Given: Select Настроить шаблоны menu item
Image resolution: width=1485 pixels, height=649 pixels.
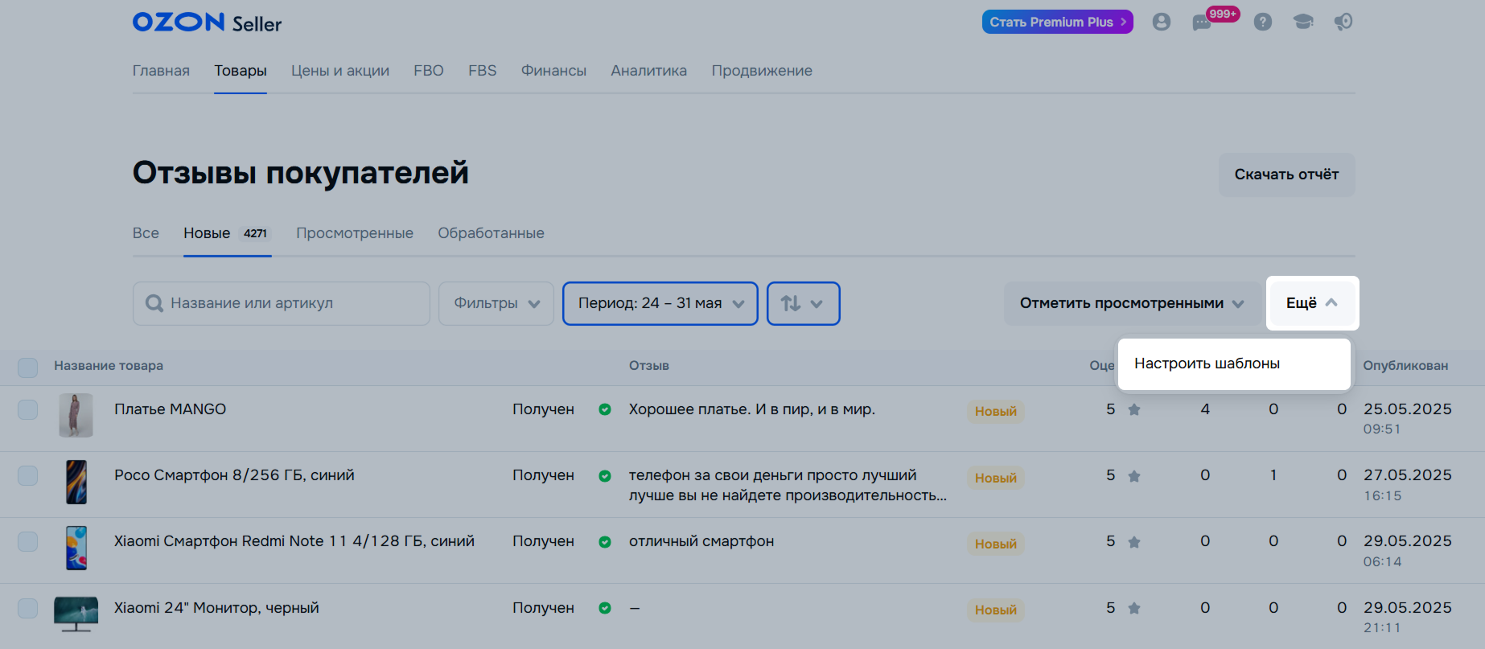Looking at the screenshot, I should pyautogui.click(x=1233, y=364).
